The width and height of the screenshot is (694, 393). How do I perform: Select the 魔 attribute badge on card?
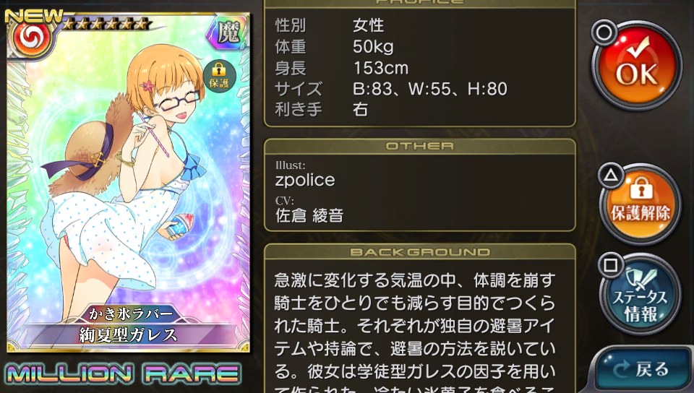pyautogui.click(x=229, y=33)
